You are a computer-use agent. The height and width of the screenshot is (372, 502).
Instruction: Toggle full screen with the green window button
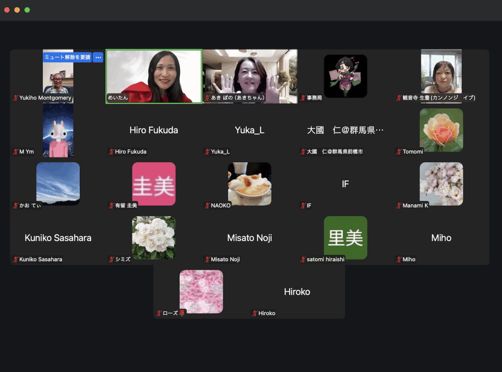pyautogui.click(x=27, y=10)
